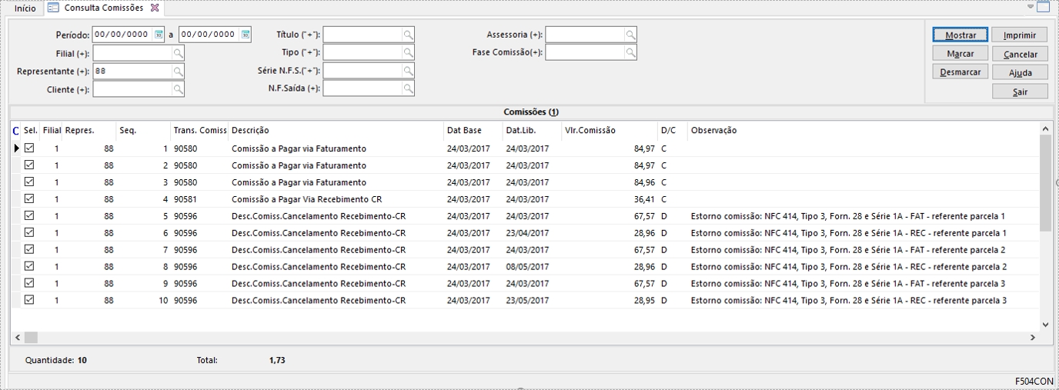Focus the Título input field
This screenshot has width=1059, height=390.
tap(362, 35)
